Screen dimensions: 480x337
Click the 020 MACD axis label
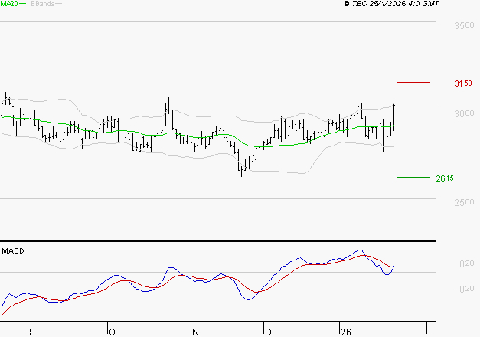(x=467, y=263)
